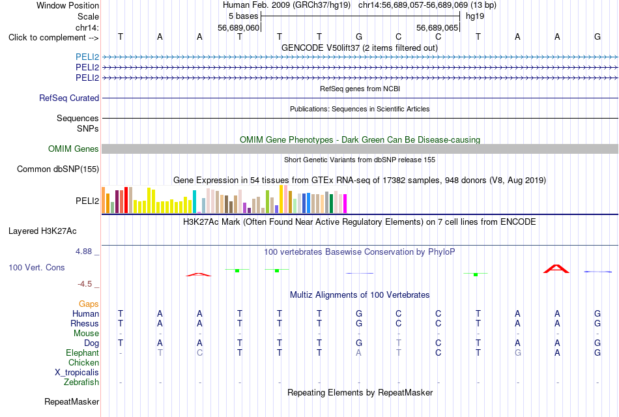The width and height of the screenshot is (619, 417).
Task: Click the bright red GTEx expression bar
Action: [126, 200]
